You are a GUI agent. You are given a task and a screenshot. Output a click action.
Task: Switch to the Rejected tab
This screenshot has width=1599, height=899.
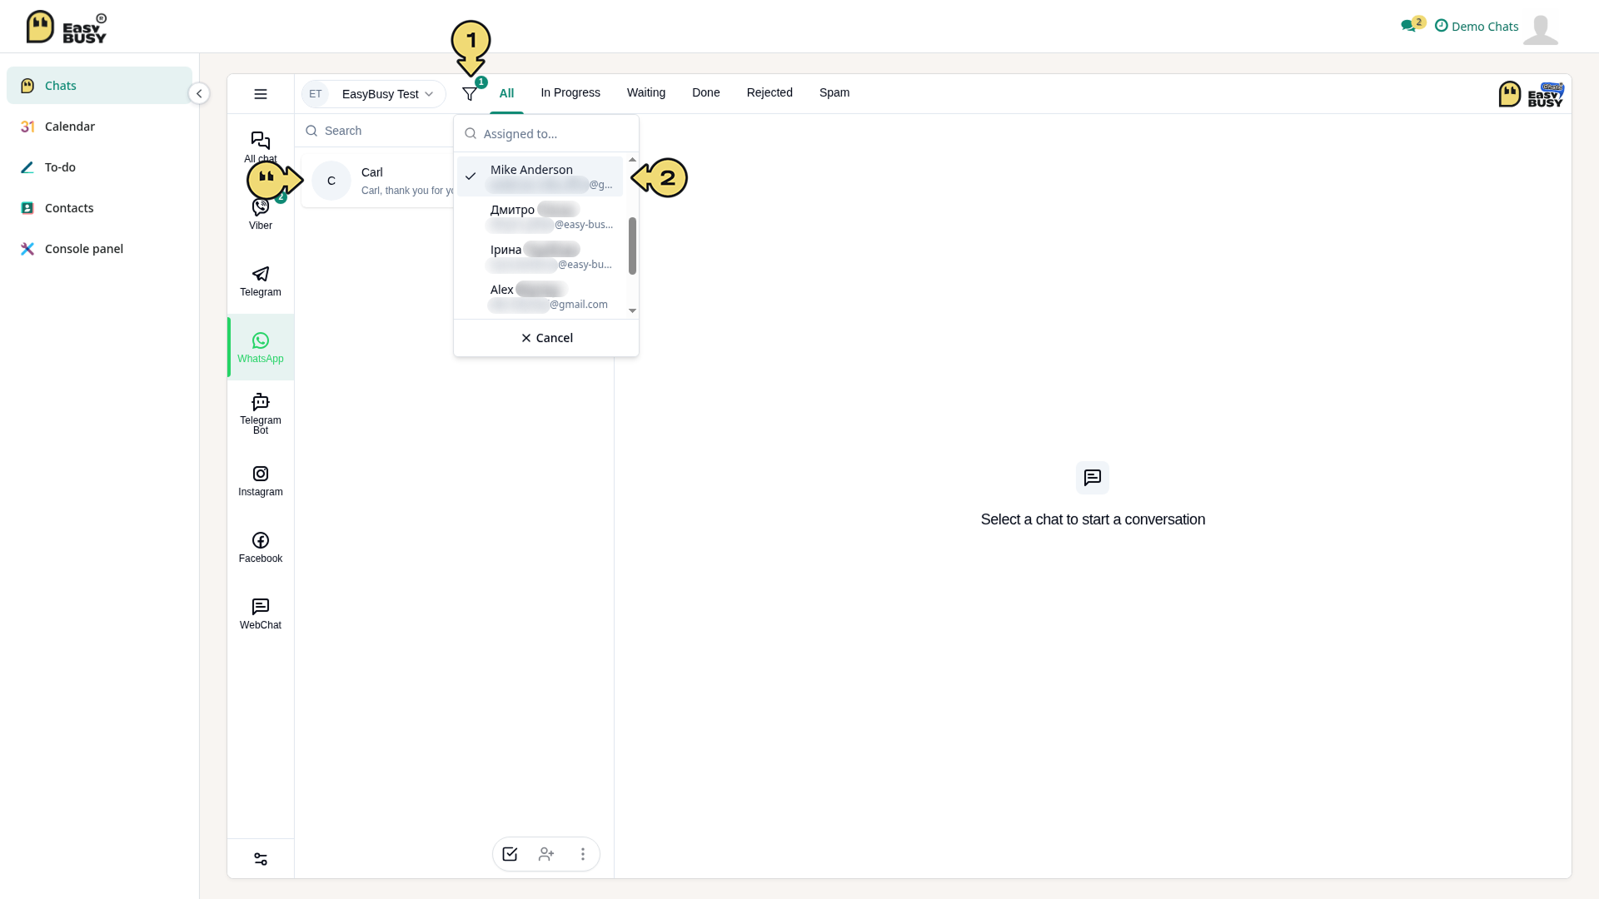click(x=770, y=92)
